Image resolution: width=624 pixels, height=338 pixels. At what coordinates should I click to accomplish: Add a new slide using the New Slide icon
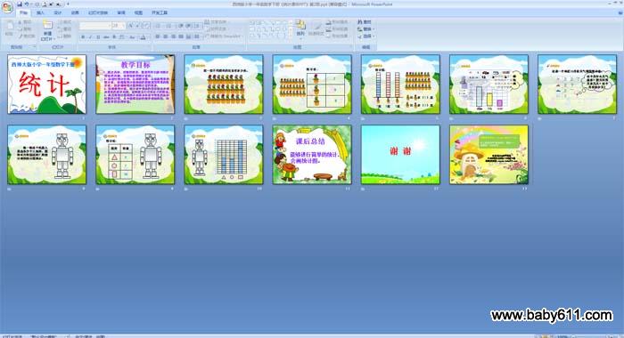[47, 26]
